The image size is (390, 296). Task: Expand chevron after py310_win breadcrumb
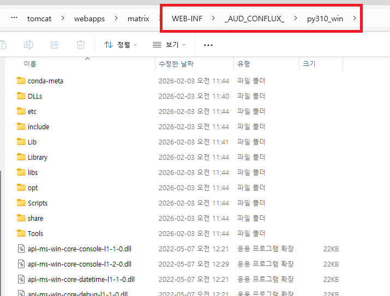click(355, 18)
